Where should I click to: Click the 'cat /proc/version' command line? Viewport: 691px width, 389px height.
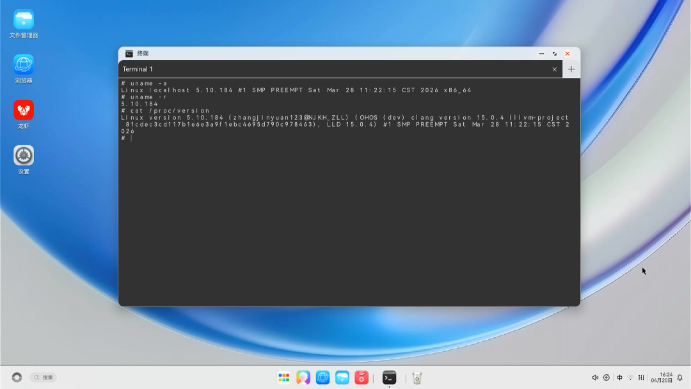166,111
